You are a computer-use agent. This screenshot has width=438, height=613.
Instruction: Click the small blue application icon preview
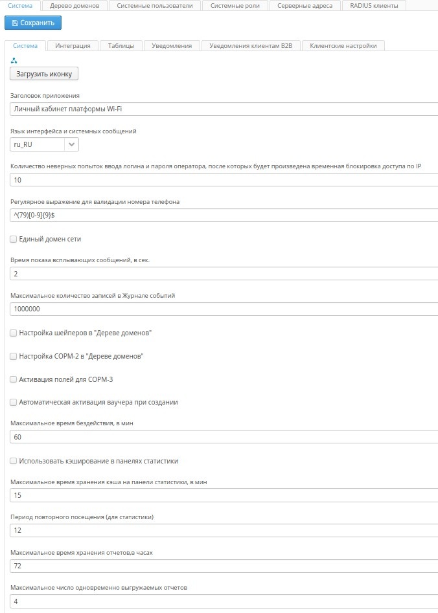tap(14, 61)
